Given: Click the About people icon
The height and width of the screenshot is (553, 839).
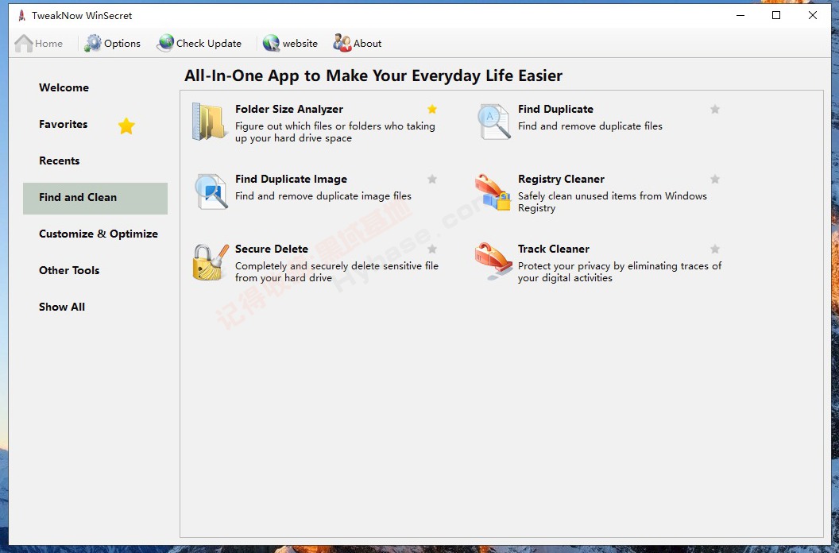Looking at the screenshot, I should coord(342,44).
